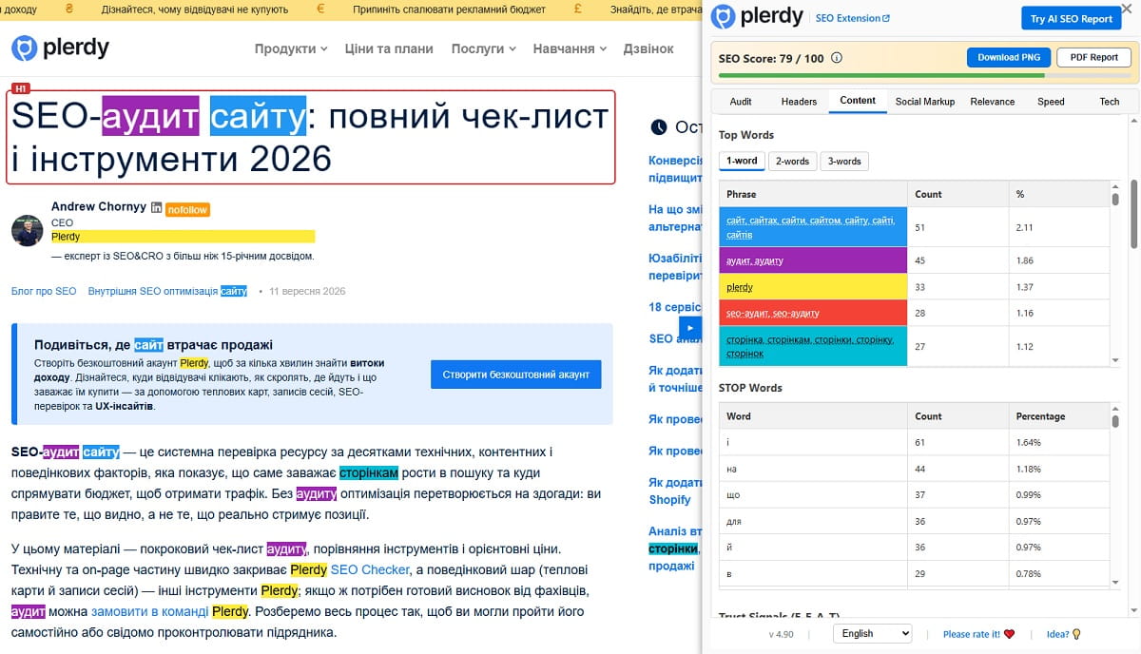Screen dimensions: 1141x654
Task: Click the panel's main scrollbar down arrow
Action: coord(1134,610)
